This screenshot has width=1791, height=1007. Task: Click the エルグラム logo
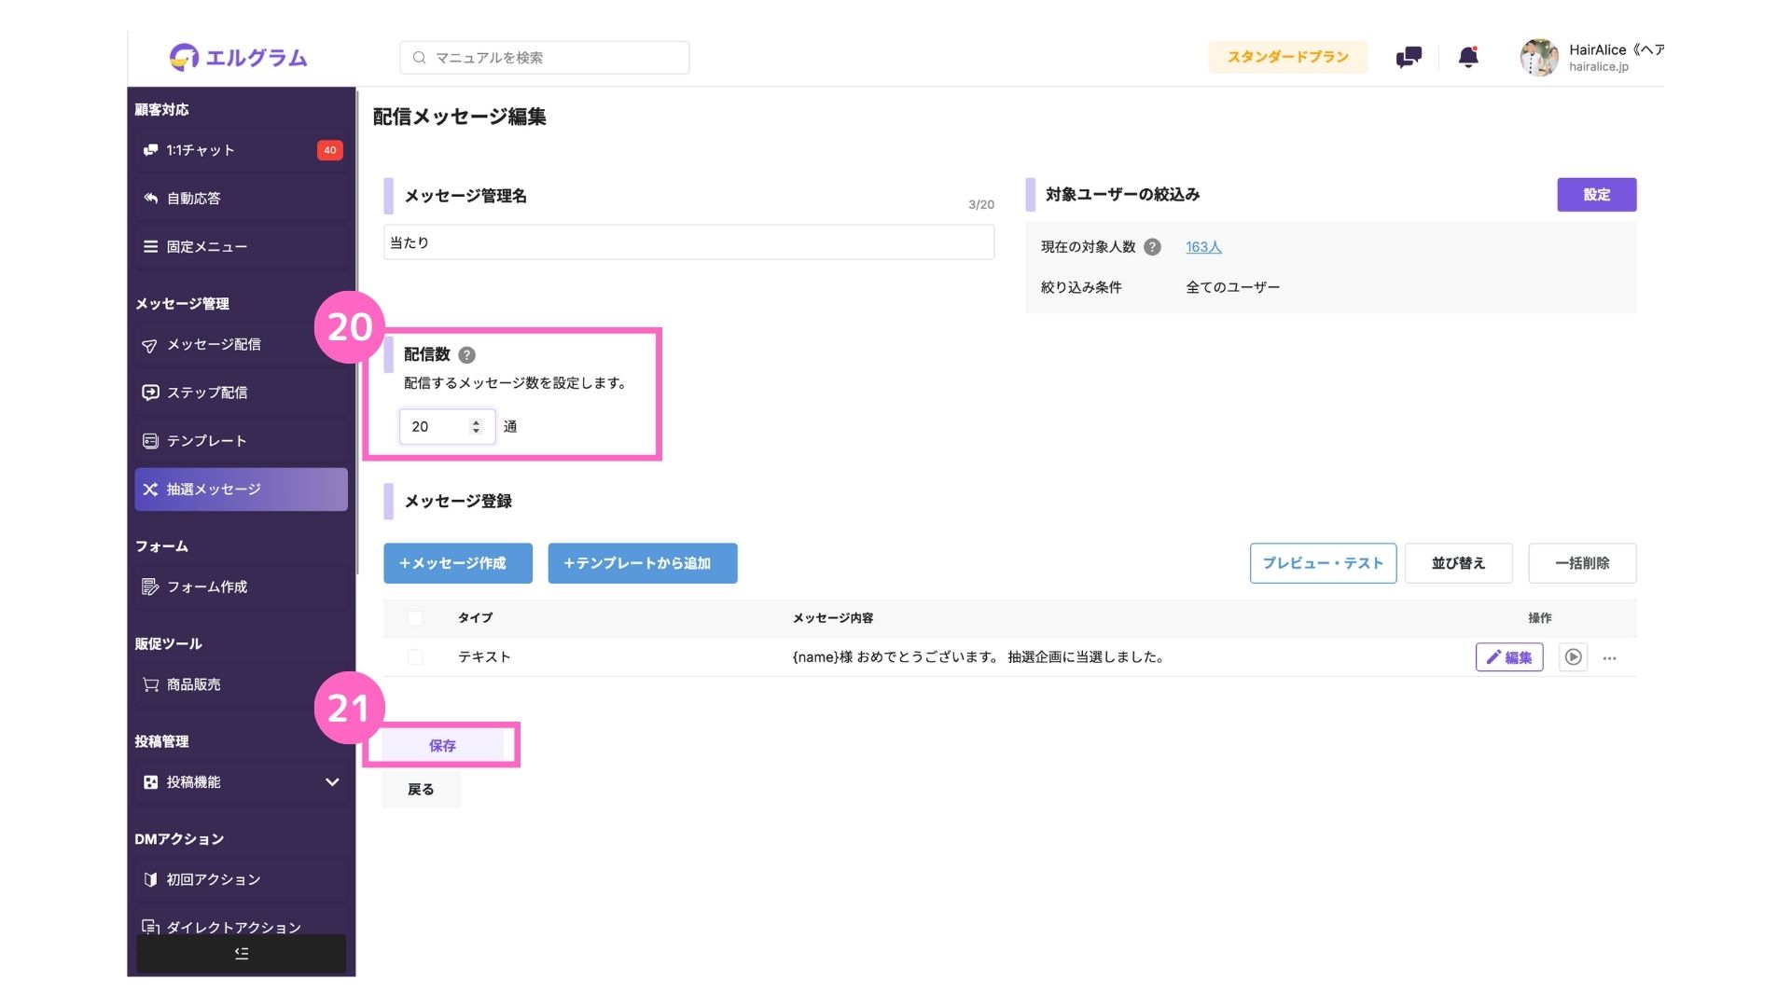(x=238, y=57)
